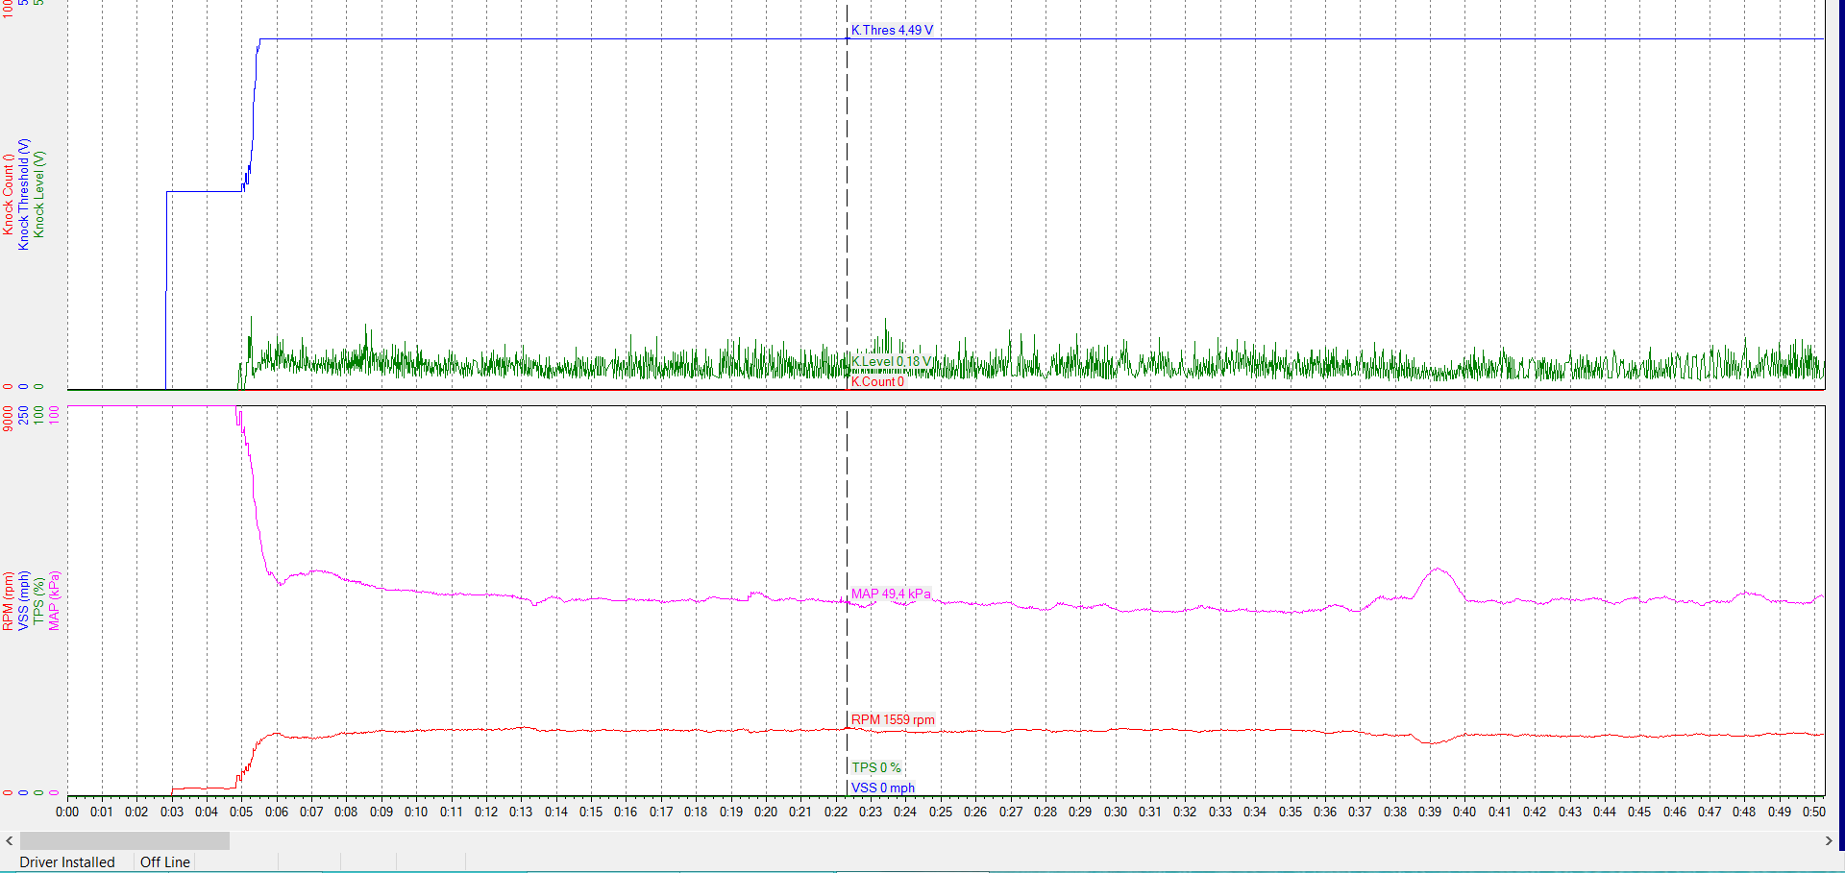Image resolution: width=1845 pixels, height=873 pixels.
Task: Click the horizontal scrollbar thumb
Action: 124,840
